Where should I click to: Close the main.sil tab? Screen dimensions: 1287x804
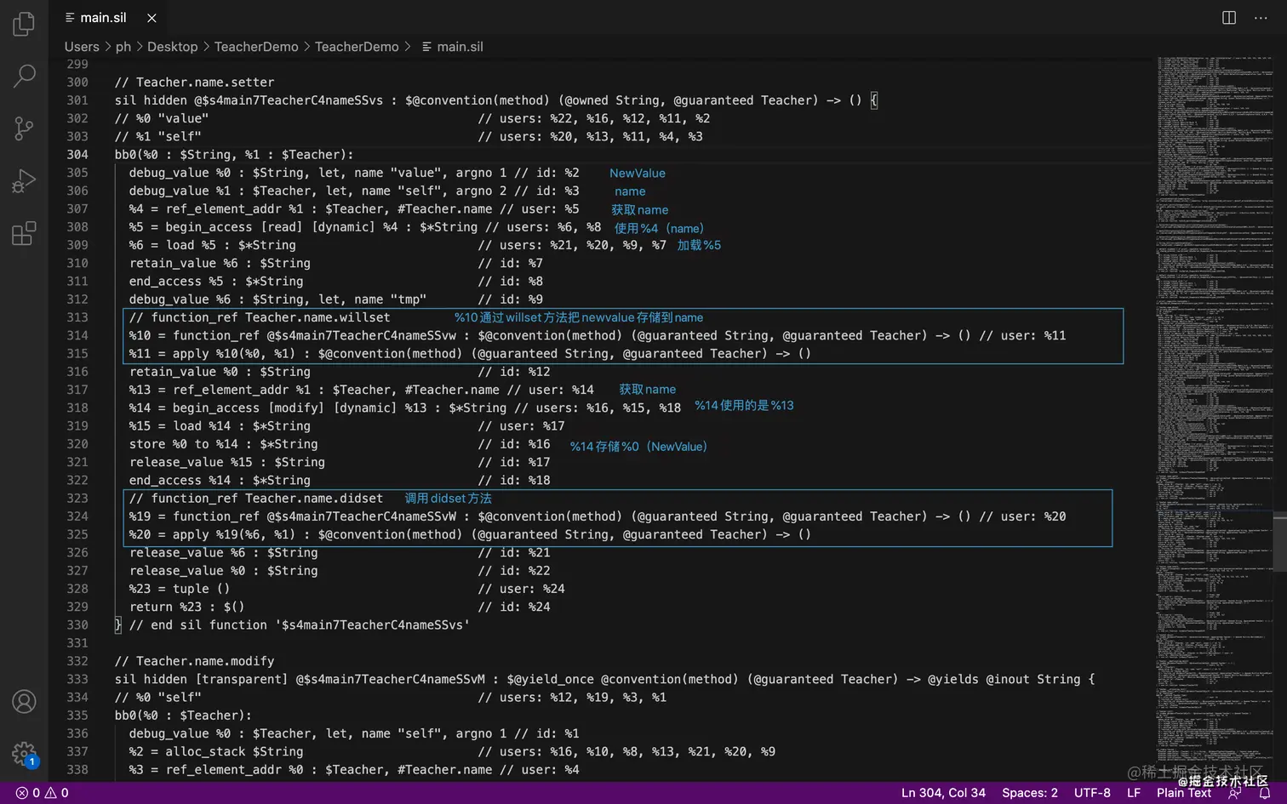(x=152, y=18)
